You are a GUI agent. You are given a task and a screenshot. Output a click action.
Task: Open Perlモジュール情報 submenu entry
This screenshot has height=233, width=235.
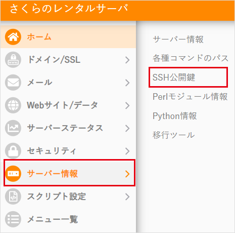pos(190,97)
